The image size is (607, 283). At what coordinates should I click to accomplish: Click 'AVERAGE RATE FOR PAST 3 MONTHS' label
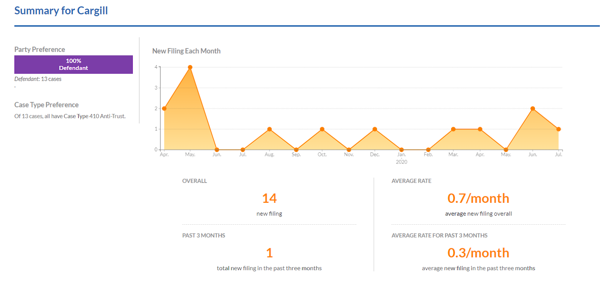pos(440,235)
